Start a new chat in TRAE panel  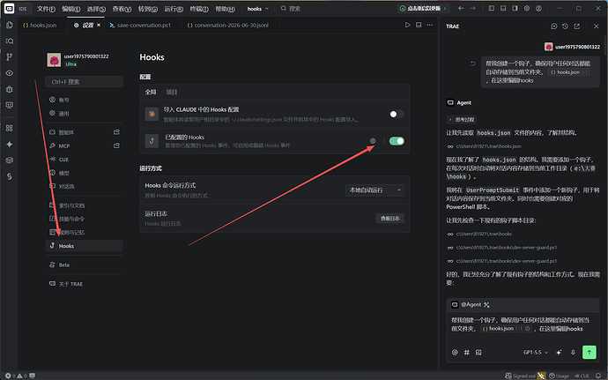coord(553,26)
